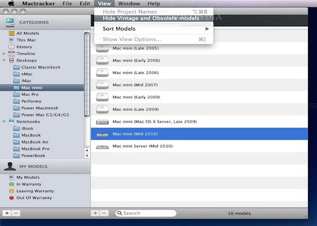Collapse the Desktops category triangle
The height and width of the screenshot is (226, 317).
4,60
